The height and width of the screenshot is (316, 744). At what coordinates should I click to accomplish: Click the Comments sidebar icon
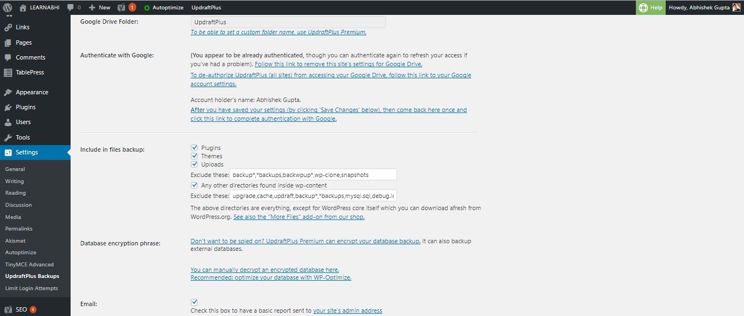point(8,57)
